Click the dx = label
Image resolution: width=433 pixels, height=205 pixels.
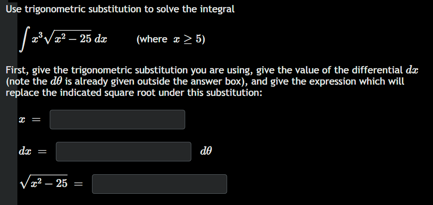pyautogui.click(x=30, y=151)
